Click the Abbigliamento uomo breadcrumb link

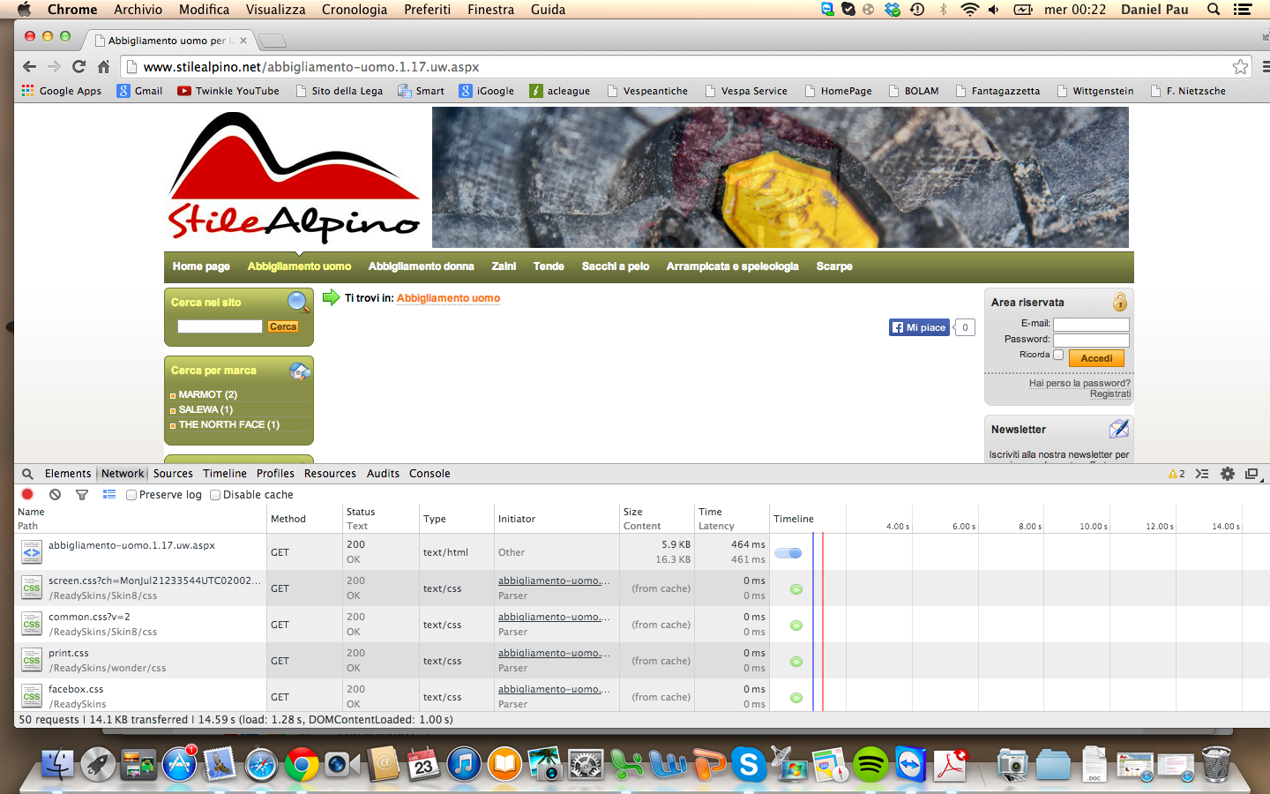click(x=448, y=298)
